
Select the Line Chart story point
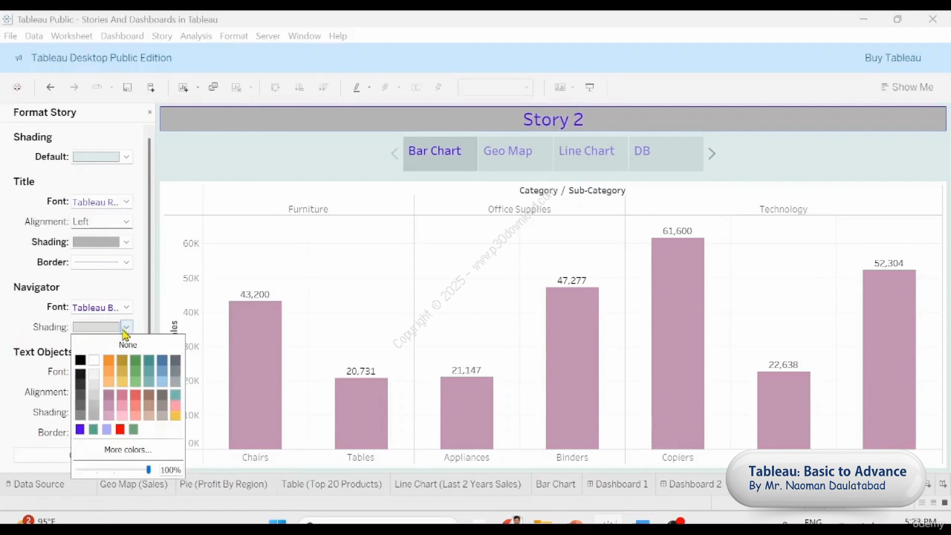tap(591, 154)
